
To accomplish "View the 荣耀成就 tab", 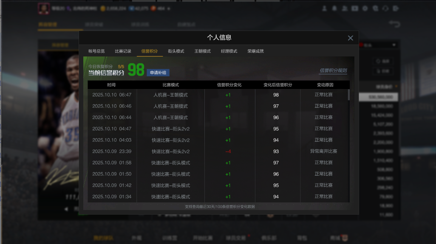I will pyautogui.click(x=255, y=51).
